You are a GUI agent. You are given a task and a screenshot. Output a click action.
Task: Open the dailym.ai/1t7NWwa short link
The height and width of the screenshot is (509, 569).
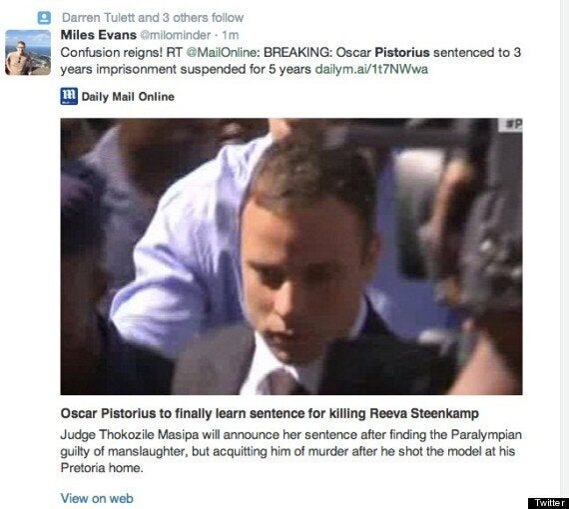click(x=371, y=69)
